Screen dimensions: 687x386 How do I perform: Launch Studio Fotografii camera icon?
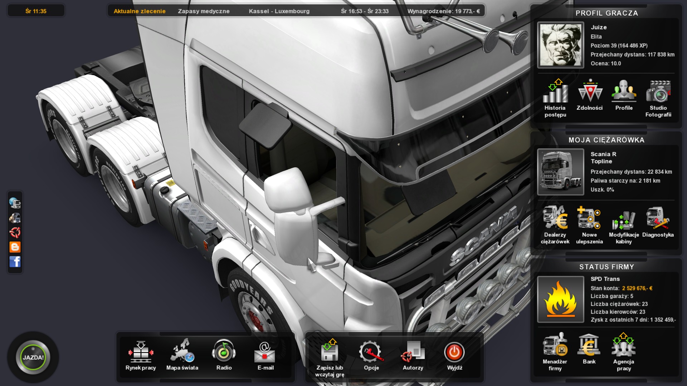[x=658, y=91]
